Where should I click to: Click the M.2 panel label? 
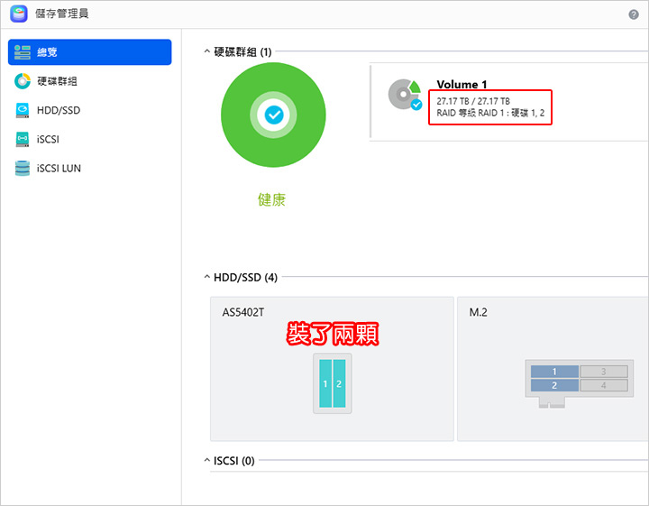[x=478, y=312]
